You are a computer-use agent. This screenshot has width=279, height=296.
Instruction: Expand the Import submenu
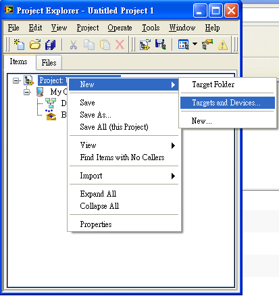[x=124, y=176]
